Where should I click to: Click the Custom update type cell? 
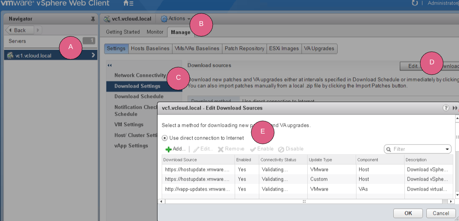(x=331, y=179)
